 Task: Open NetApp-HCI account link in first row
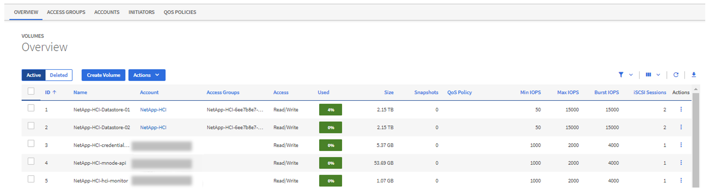coord(153,110)
